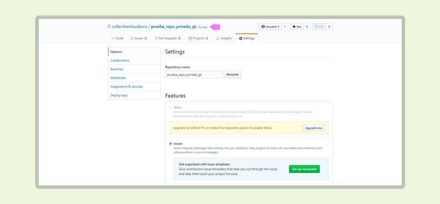Open Webhooks in the settings sidebar
This screenshot has width=440, height=204.
click(134, 78)
